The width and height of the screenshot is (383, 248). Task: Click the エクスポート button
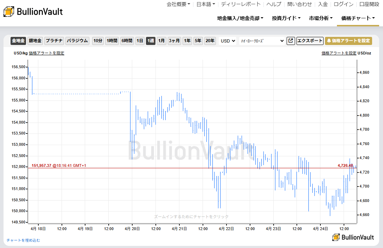coord(309,41)
